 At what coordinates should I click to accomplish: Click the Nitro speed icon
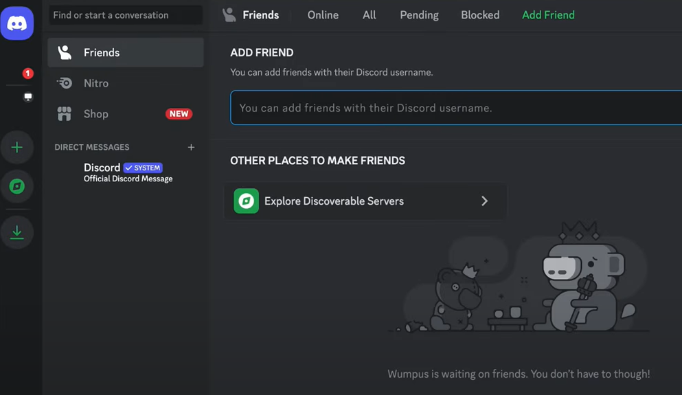pos(65,83)
